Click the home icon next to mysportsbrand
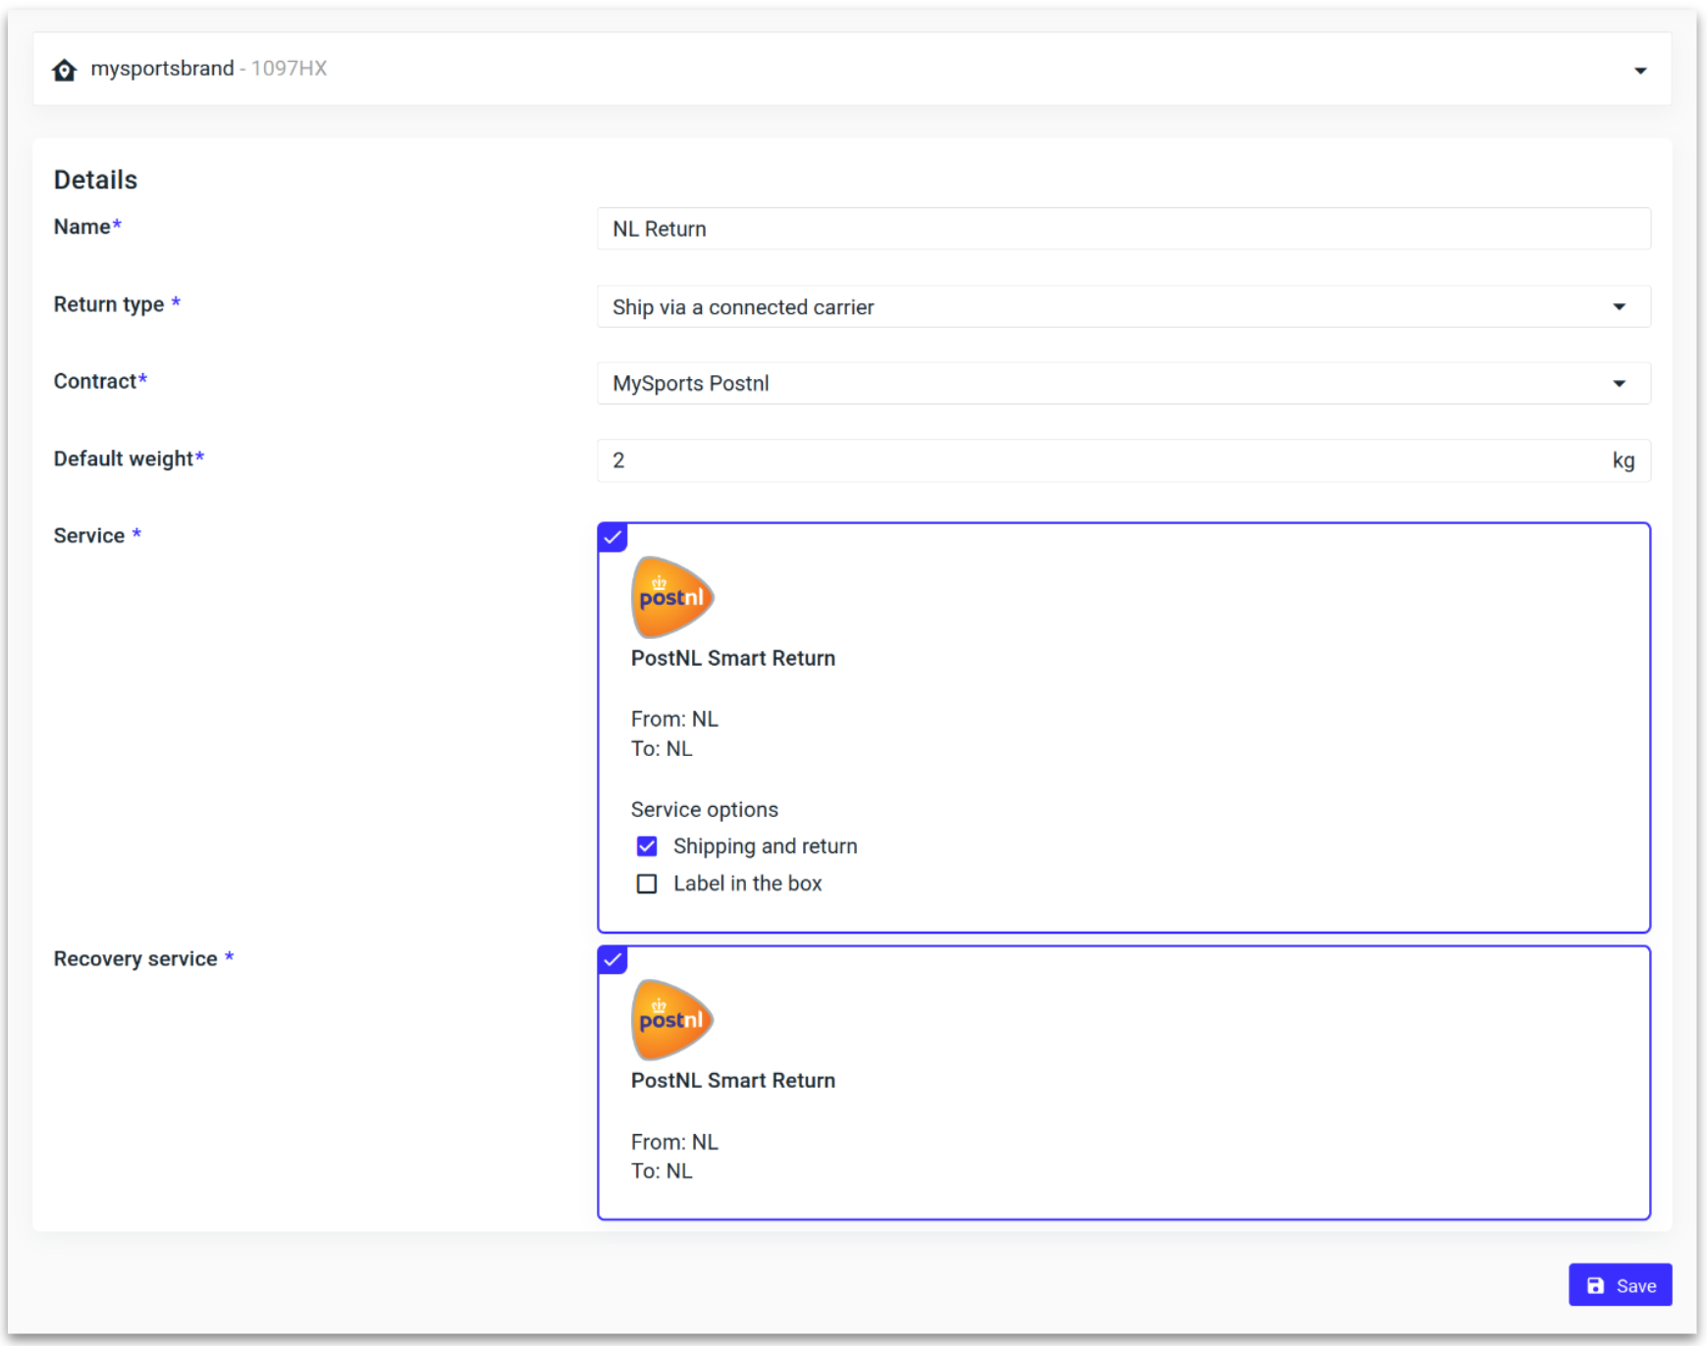Viewport: 1707px width, 1346px height. tap(64, 69)
